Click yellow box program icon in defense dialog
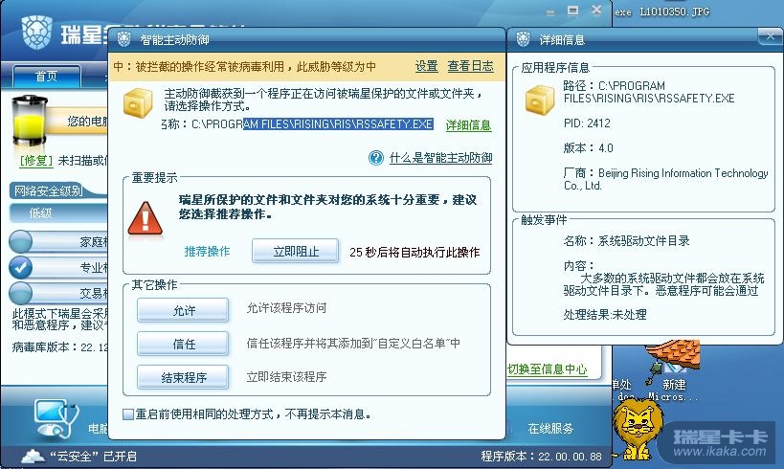This screenshot has width=784, height=469. click(x=138, y=103)
